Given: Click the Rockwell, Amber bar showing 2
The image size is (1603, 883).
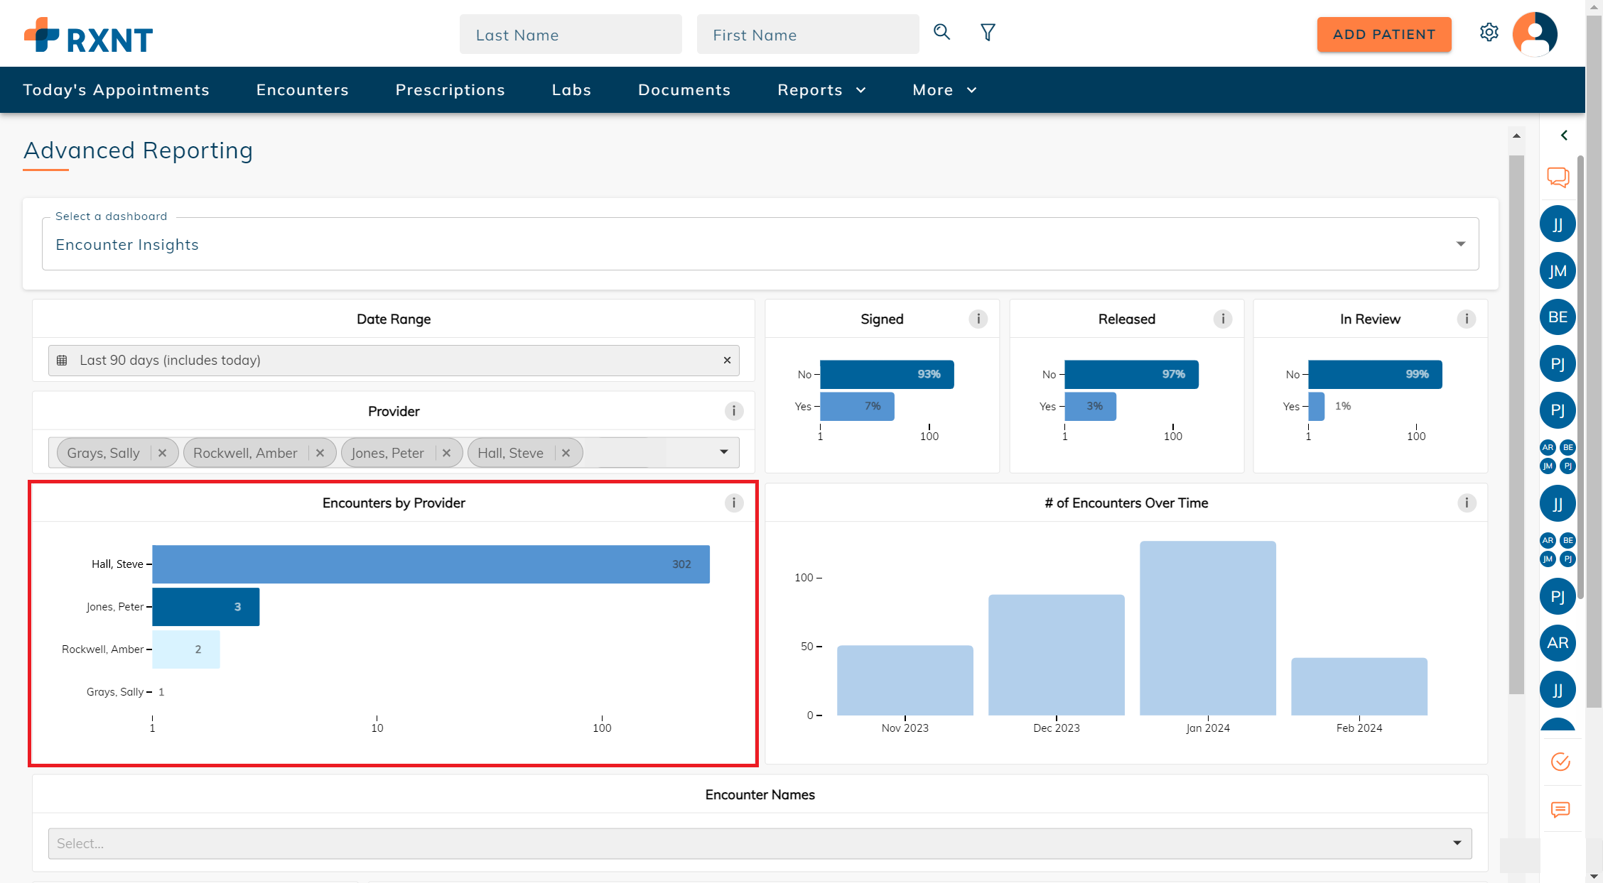Looking at the screenshot, I should tap(186, 649).
